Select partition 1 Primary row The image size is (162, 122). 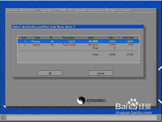coord(78,42)
